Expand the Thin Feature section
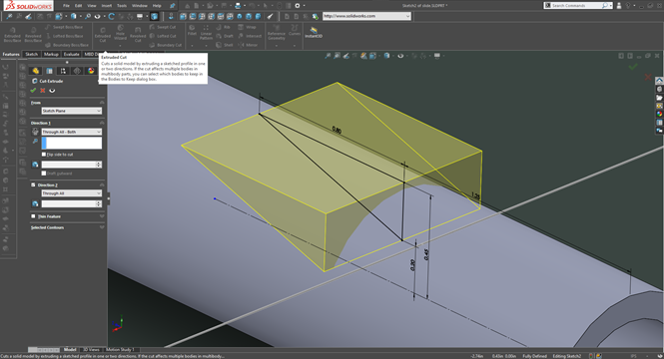 (x=102, y=216)
